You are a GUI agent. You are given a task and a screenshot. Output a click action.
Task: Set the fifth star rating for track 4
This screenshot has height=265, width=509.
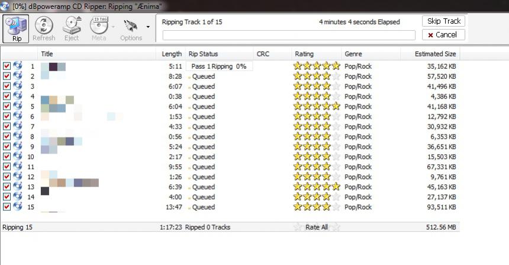336,96
